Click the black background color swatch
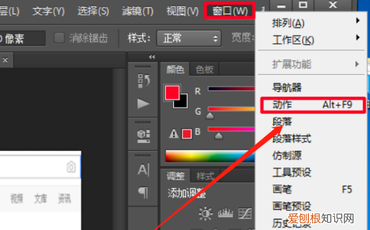This screenshot has width=370, height=230. point(183,103)
